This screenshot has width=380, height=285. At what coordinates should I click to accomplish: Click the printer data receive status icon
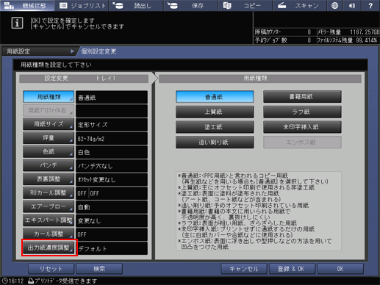tap(31, 281)
